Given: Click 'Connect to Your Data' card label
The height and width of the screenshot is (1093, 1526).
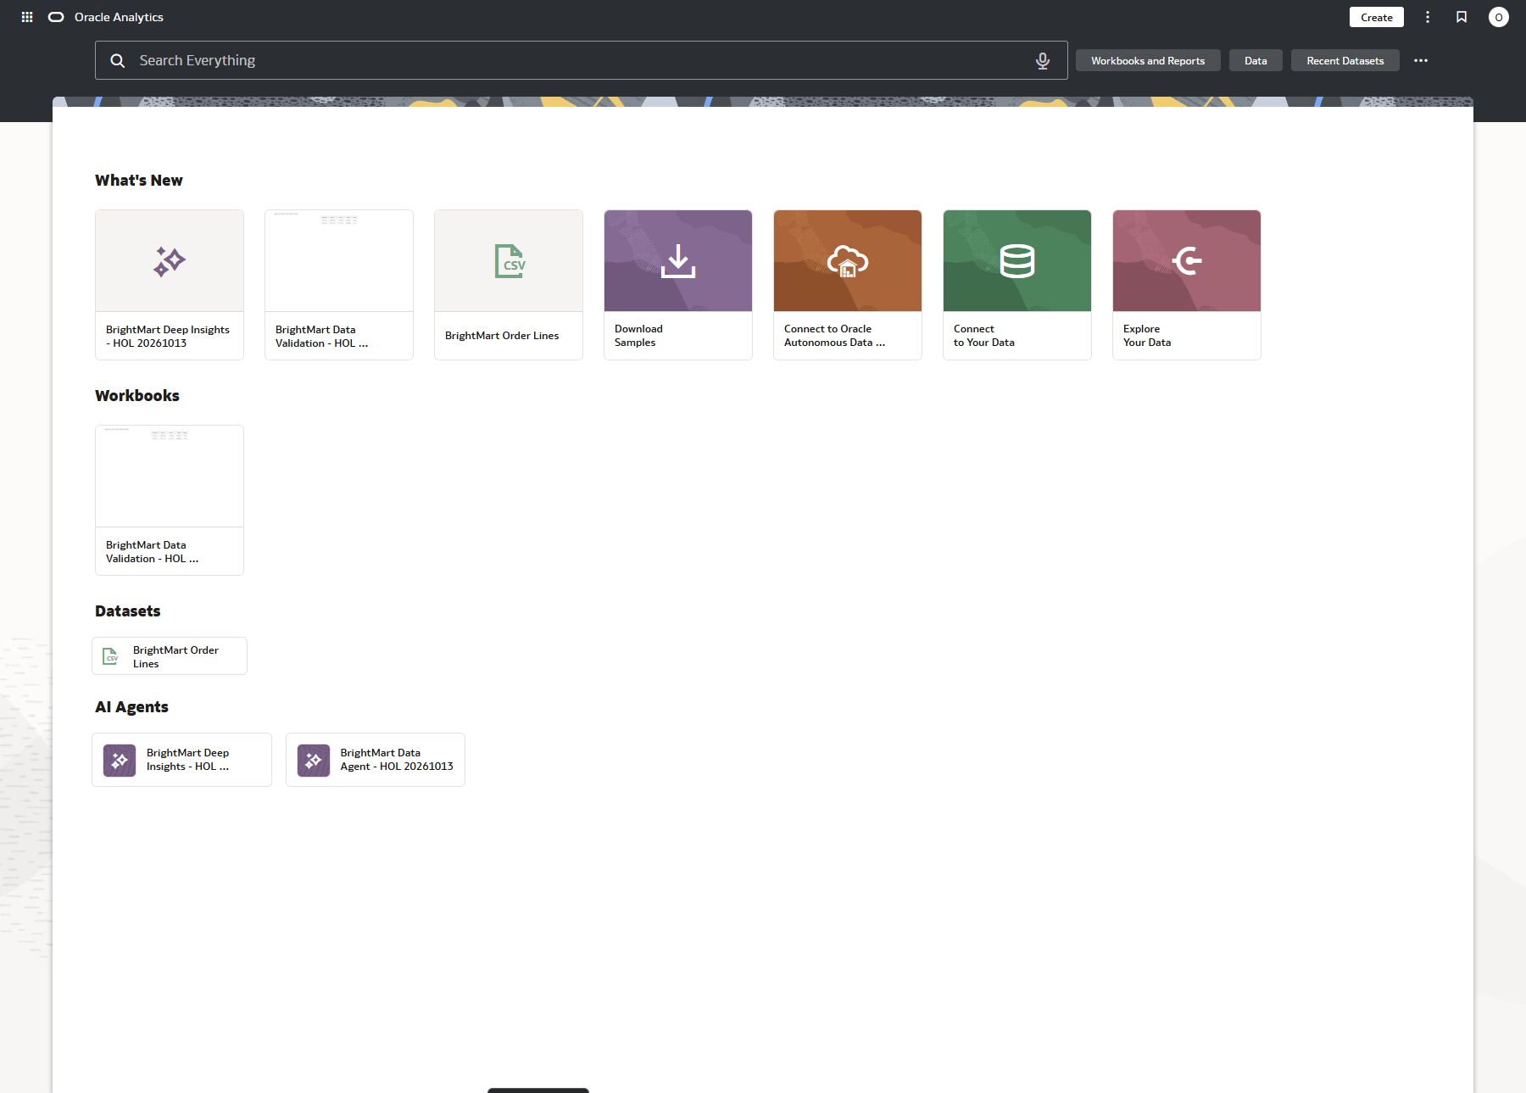Looking at the screenshot, I should (984, 336).
